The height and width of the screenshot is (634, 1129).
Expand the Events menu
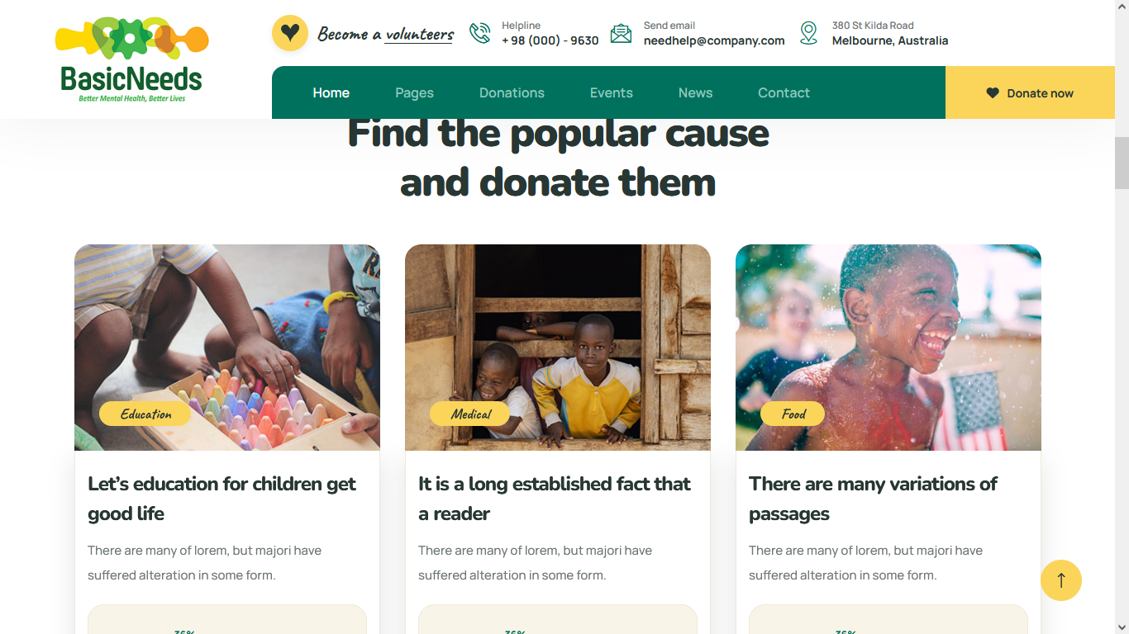click(611, 92)
